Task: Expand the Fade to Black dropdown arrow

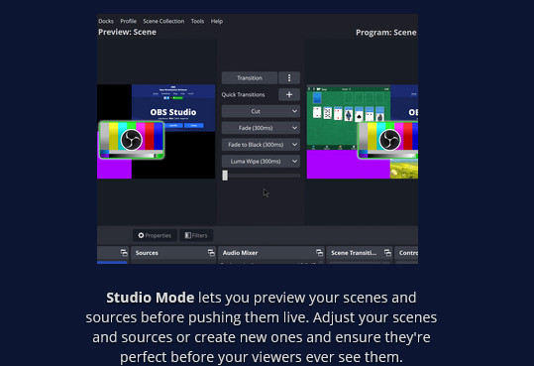Action: click(294, 145)
